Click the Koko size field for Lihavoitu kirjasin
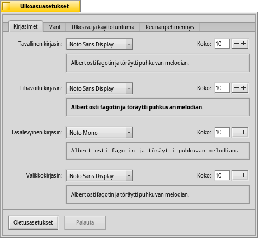258x238 pixels. point(222,88)
